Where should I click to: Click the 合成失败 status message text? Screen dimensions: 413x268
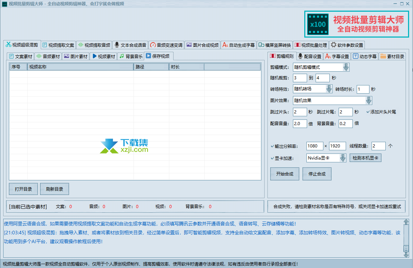(337, 207)
